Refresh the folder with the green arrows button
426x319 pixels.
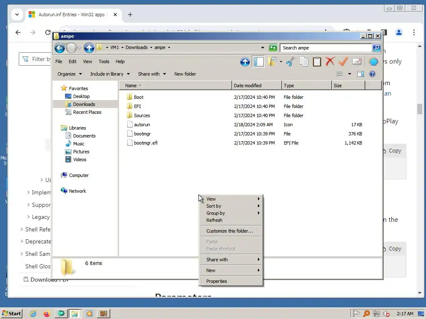tap(273, 48)
